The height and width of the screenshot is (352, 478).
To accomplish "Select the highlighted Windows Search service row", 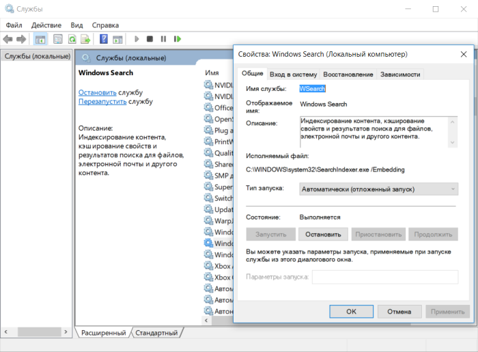I will tap(219, 243).
